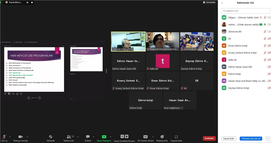Collapse Katılımcılar panel with chevron
This screenshot has height=143, width=273.
(222, 3)
